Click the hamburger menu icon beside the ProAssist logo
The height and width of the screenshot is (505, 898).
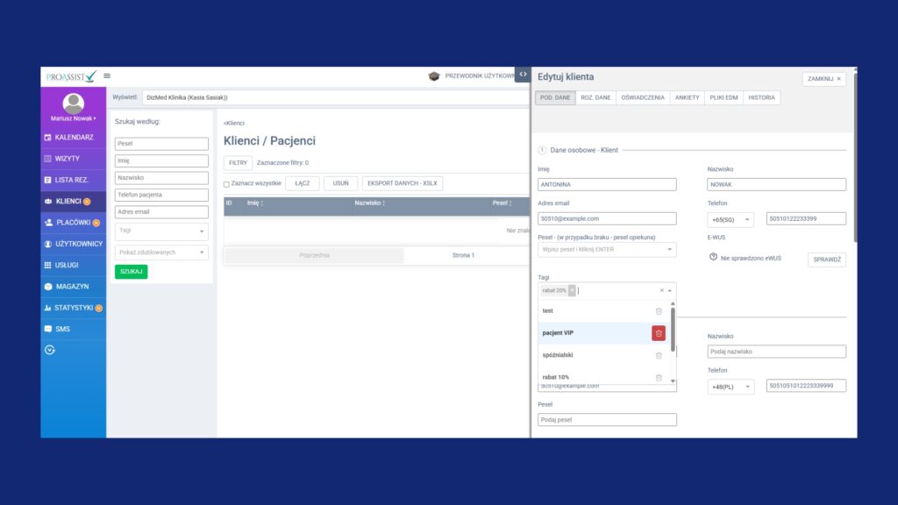click(x=107, y=76)
